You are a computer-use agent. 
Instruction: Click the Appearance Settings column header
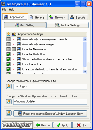coord(30,34)
